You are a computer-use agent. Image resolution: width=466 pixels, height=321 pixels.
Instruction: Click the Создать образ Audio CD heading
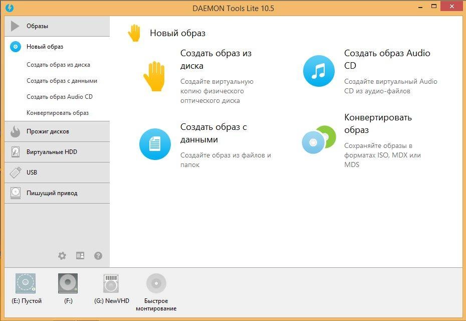tap(387, 59)
